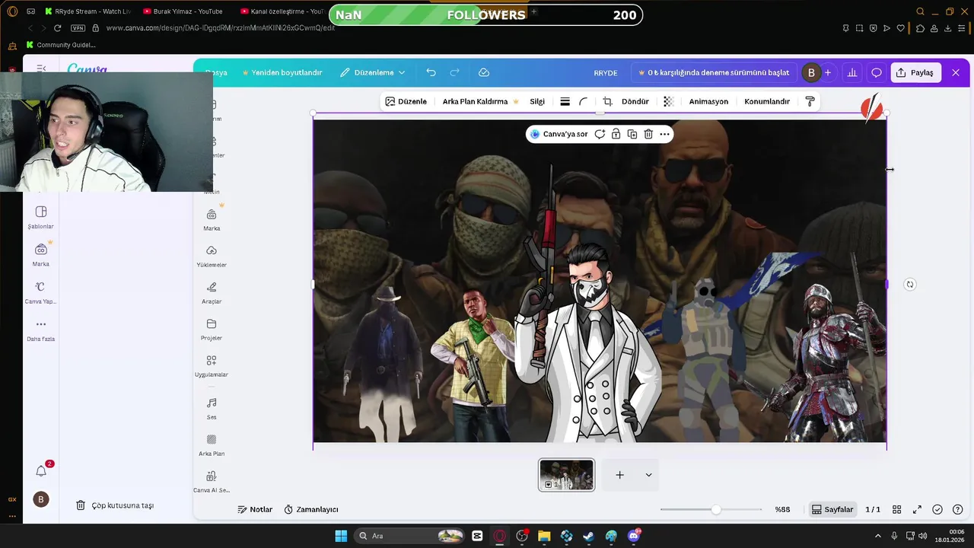Adjust the zoom slider handle

coord(716,509)
